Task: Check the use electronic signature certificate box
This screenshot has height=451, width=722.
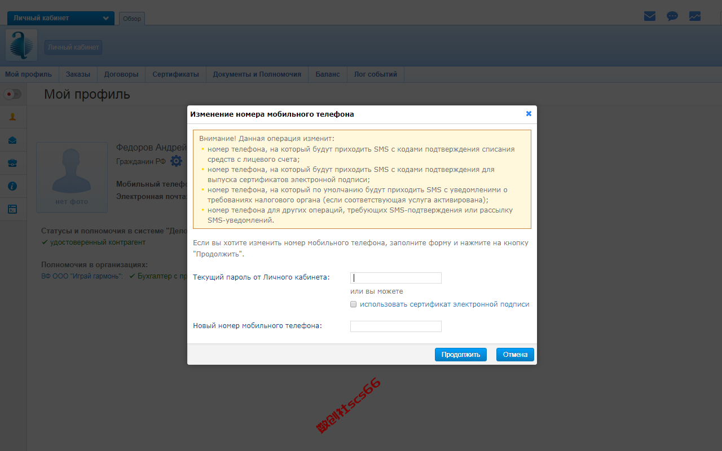Action: (354, 304)
